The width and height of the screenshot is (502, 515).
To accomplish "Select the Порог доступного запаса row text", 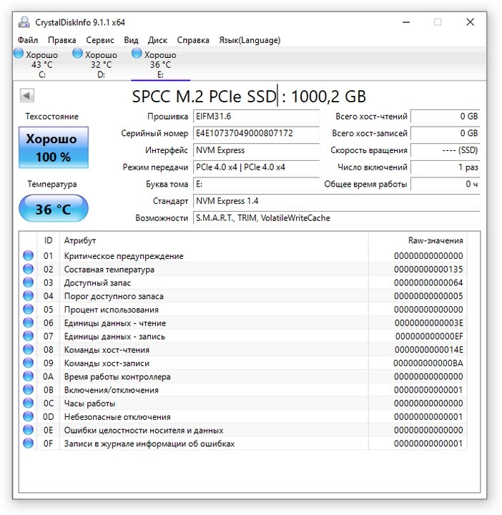I will pyautogui.click(x=114, y=296).
